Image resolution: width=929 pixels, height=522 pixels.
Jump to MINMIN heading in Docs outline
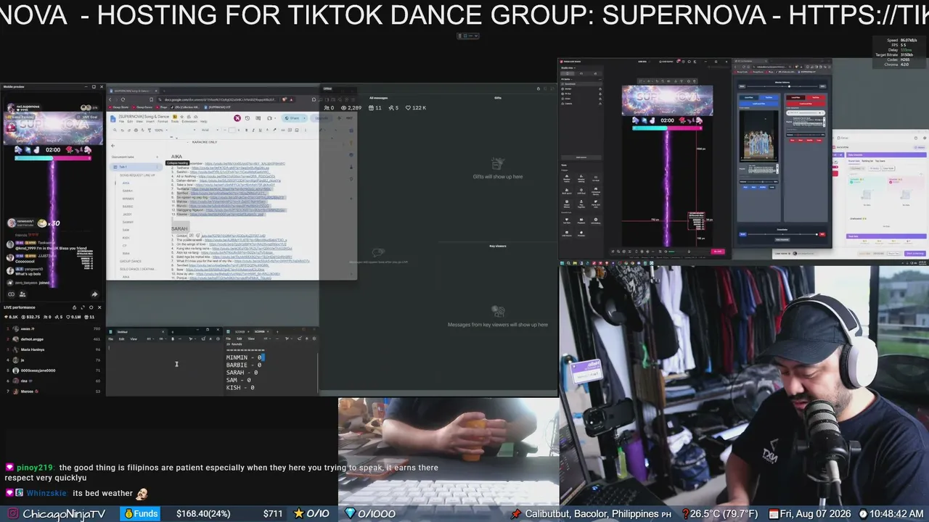pyautogui.click(x=128, y=198)
